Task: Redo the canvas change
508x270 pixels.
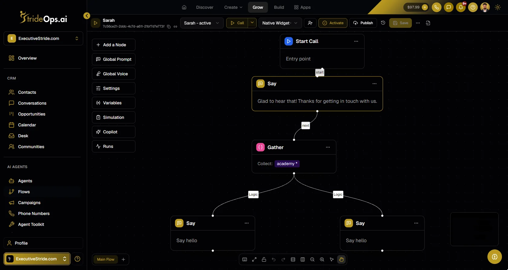Action: pyautogui.click(x=283, y=259)
